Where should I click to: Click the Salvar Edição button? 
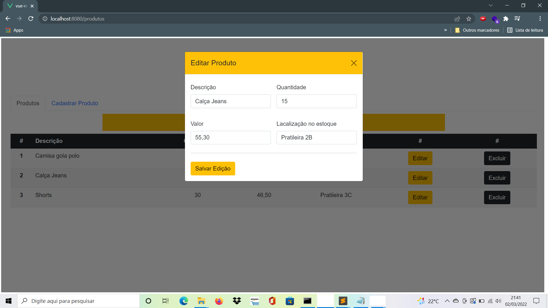[x=213, y=169]
